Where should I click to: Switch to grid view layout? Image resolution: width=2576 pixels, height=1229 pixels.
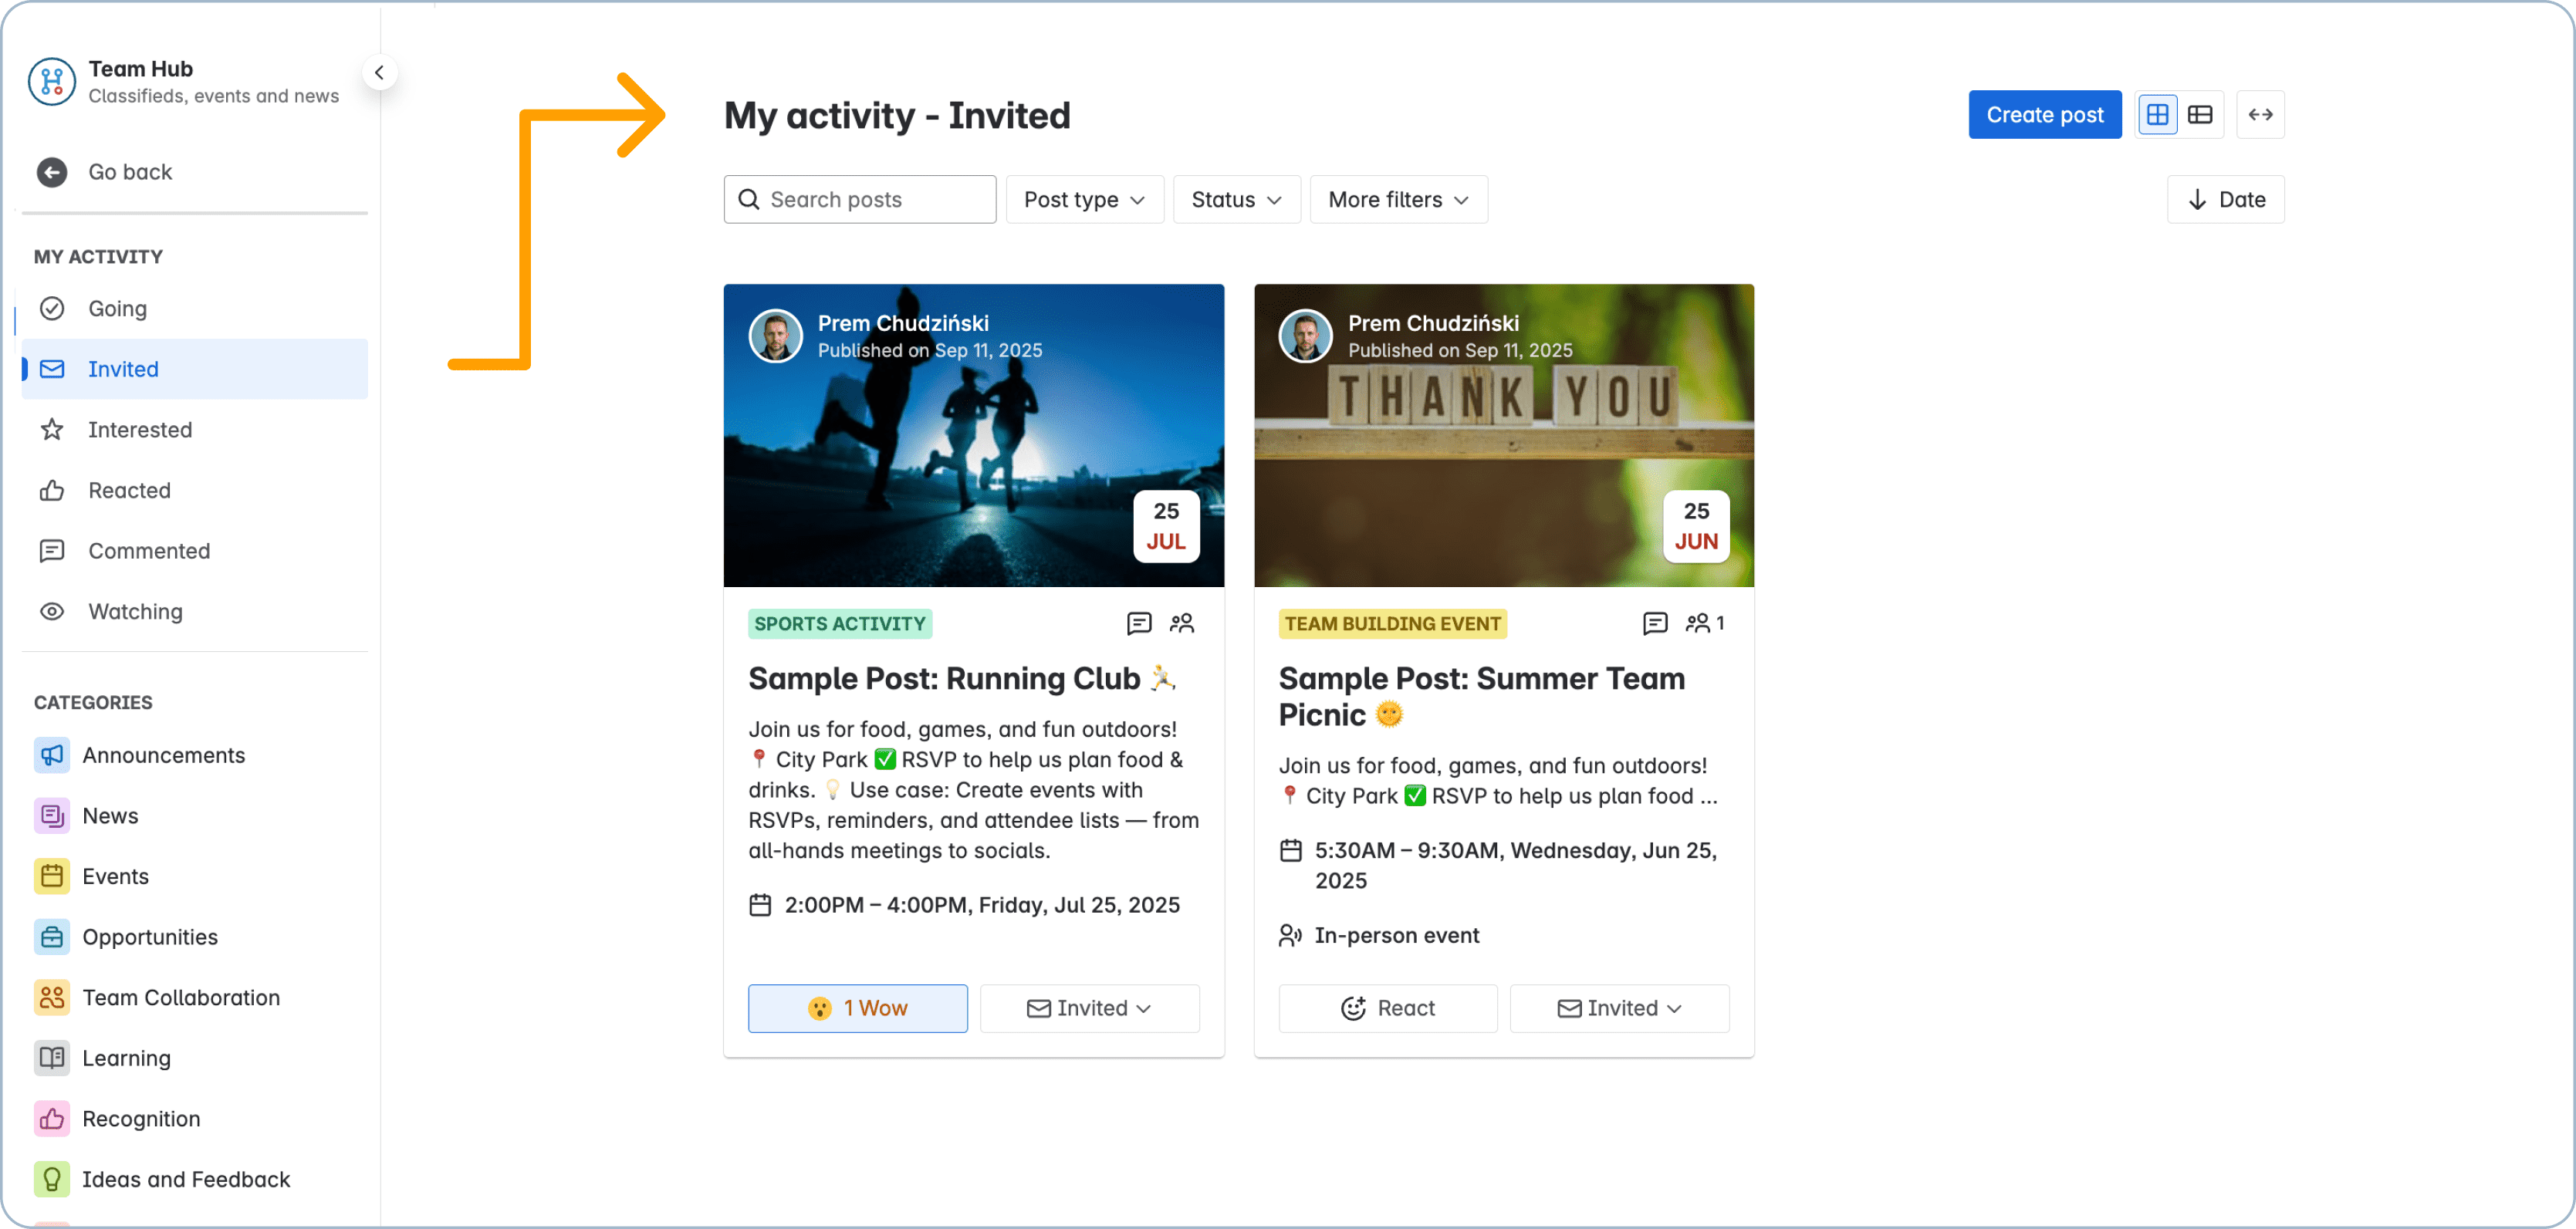(2157, 114)
